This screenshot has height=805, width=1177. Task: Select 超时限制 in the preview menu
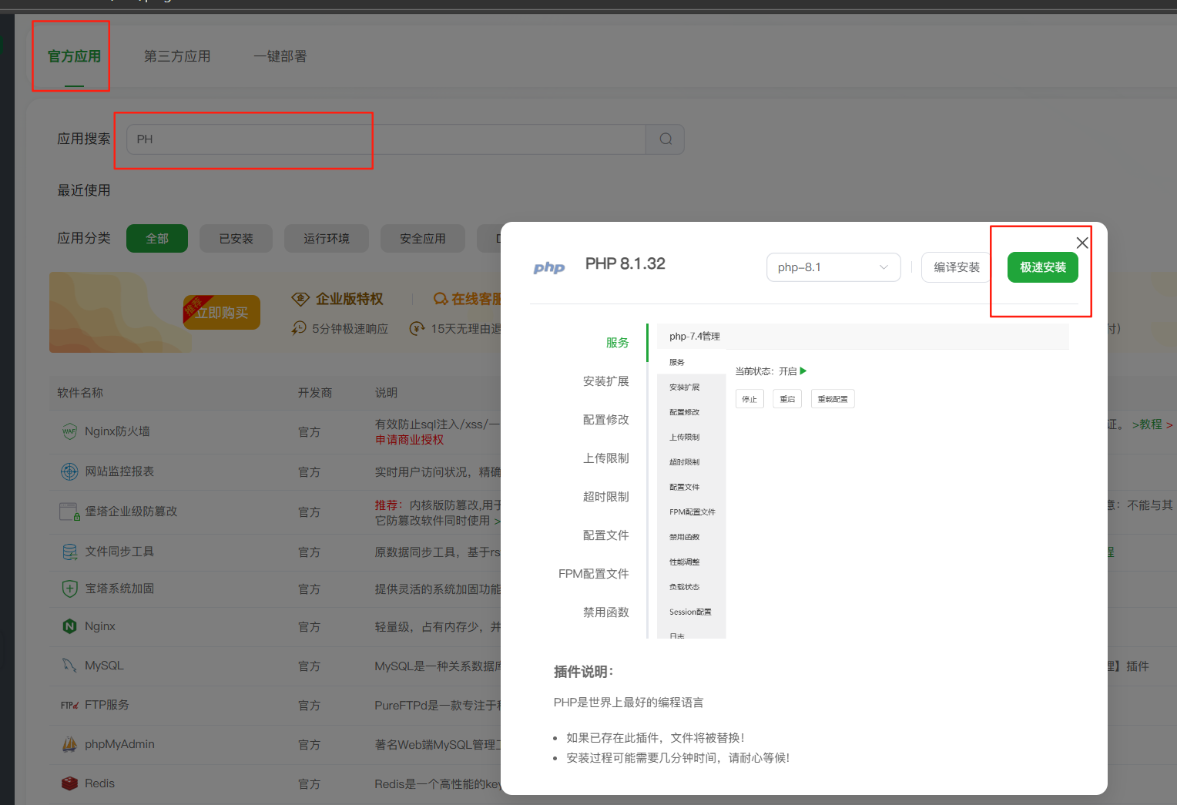pyautogui.click(x=606, y=497)
